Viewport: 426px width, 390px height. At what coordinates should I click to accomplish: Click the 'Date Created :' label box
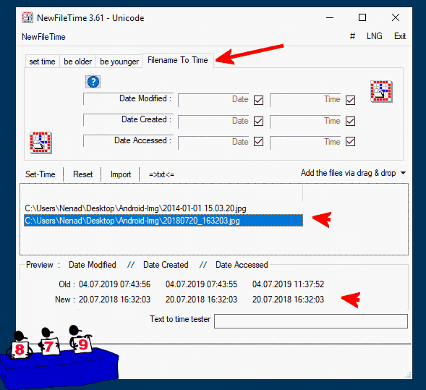128,119
